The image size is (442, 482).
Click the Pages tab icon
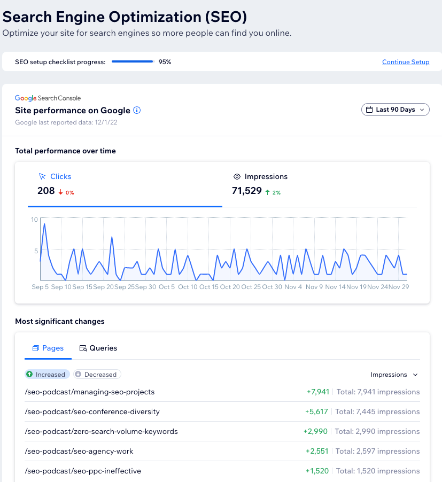pos(36,348)
